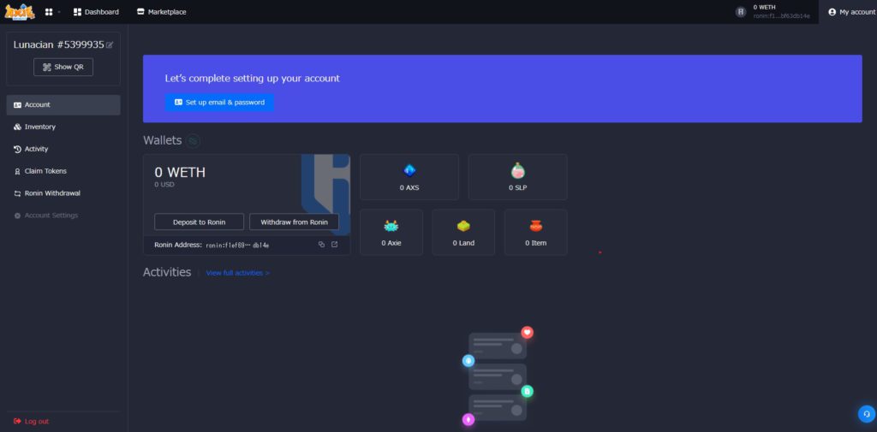Open My account menu
877x432 pixels.
(x=850, y=12)
